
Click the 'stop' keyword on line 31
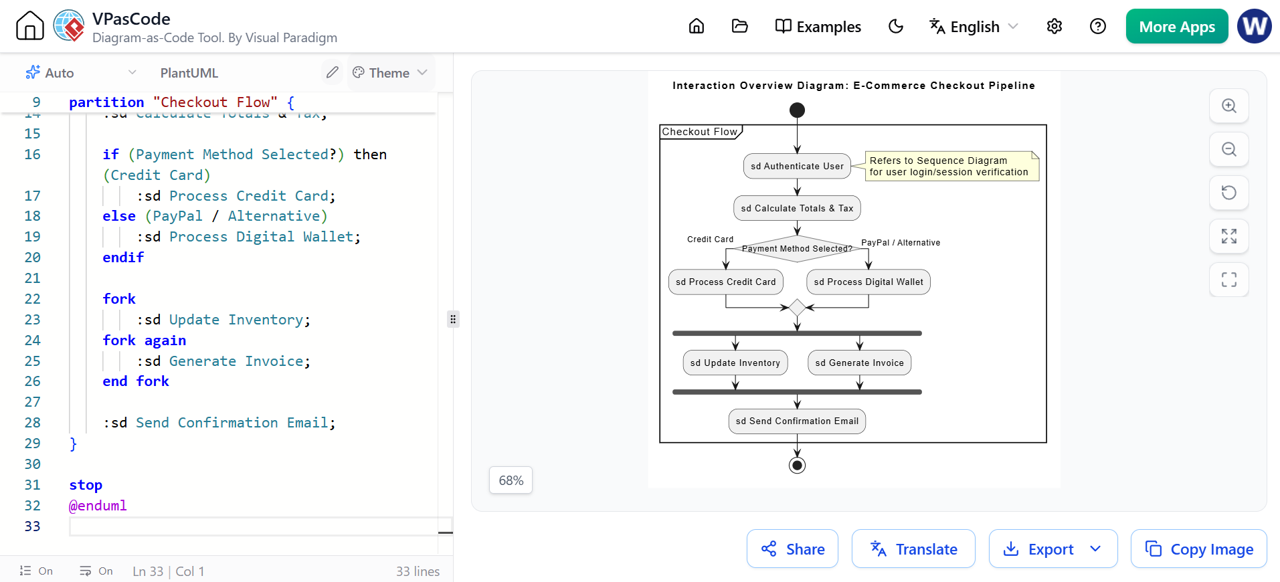point(86,485)
